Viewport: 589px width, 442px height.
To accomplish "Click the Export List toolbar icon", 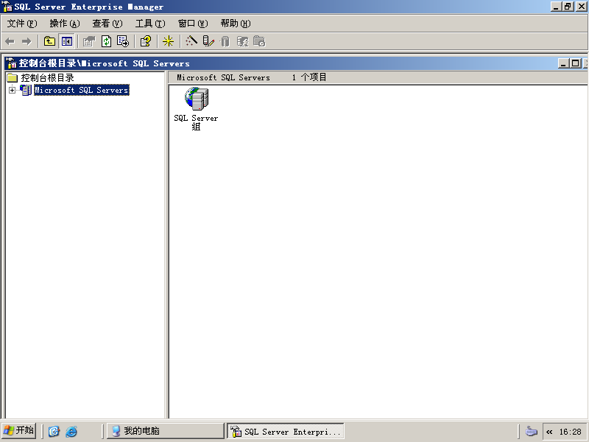I will click(x=123, y=41).
